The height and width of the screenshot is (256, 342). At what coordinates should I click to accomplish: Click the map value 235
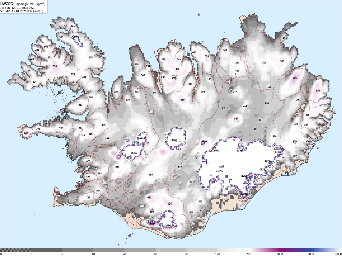coord(98,191)
